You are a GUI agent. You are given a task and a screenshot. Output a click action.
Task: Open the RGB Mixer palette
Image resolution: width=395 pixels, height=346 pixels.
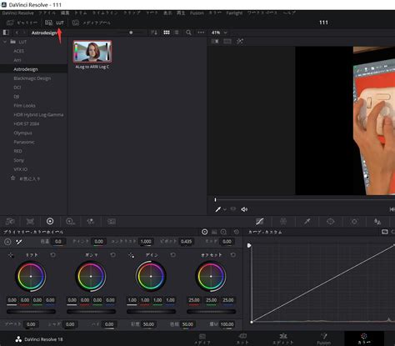pos(91,221)
